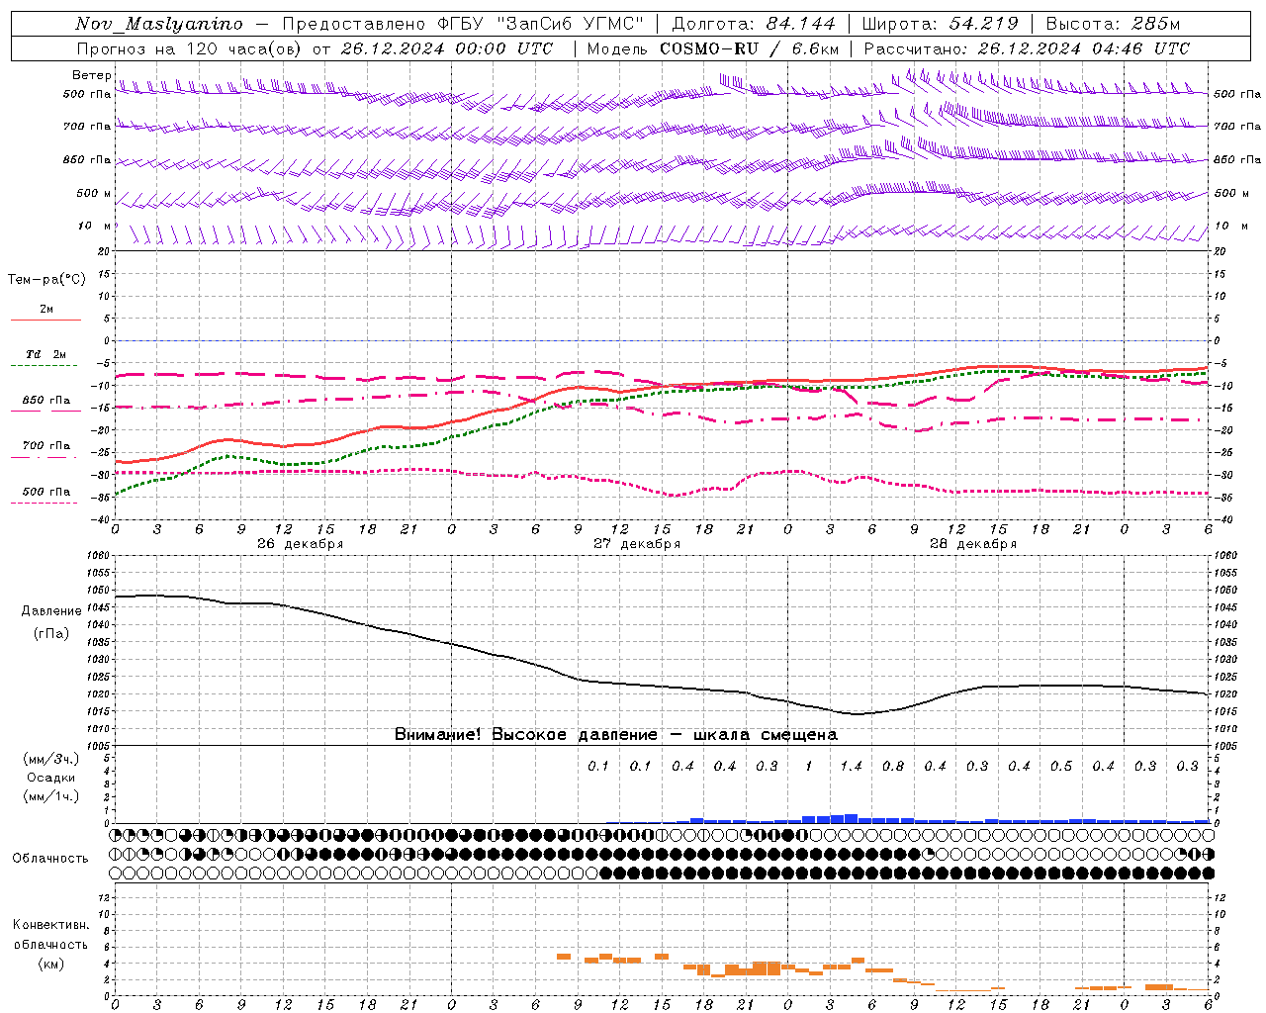Click the '10 м' wind level label on the left

(95, 227)
